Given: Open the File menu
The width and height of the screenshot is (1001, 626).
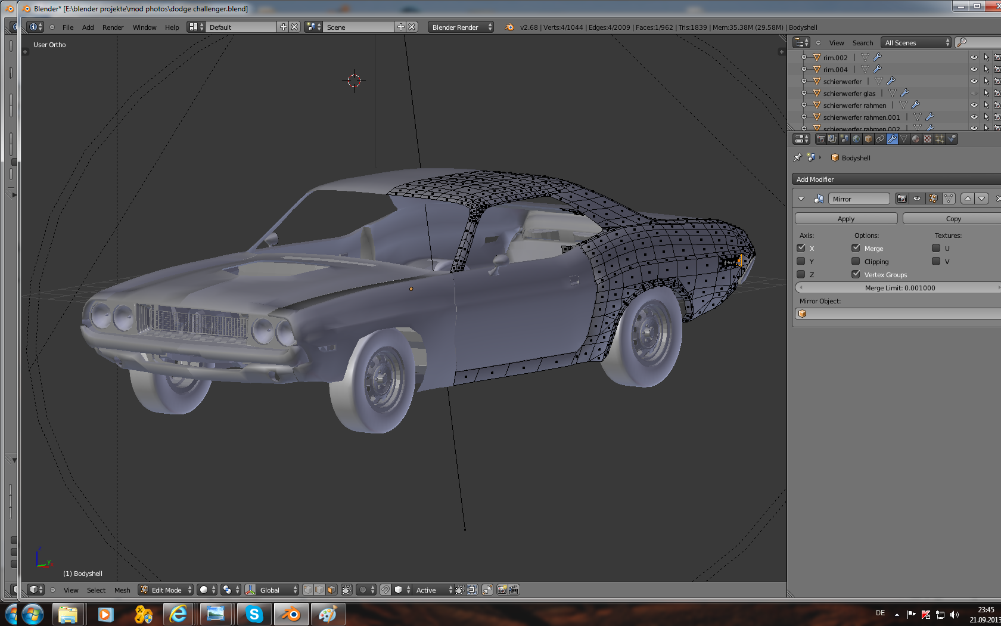Looking at the screenshot, I should 68,27.
